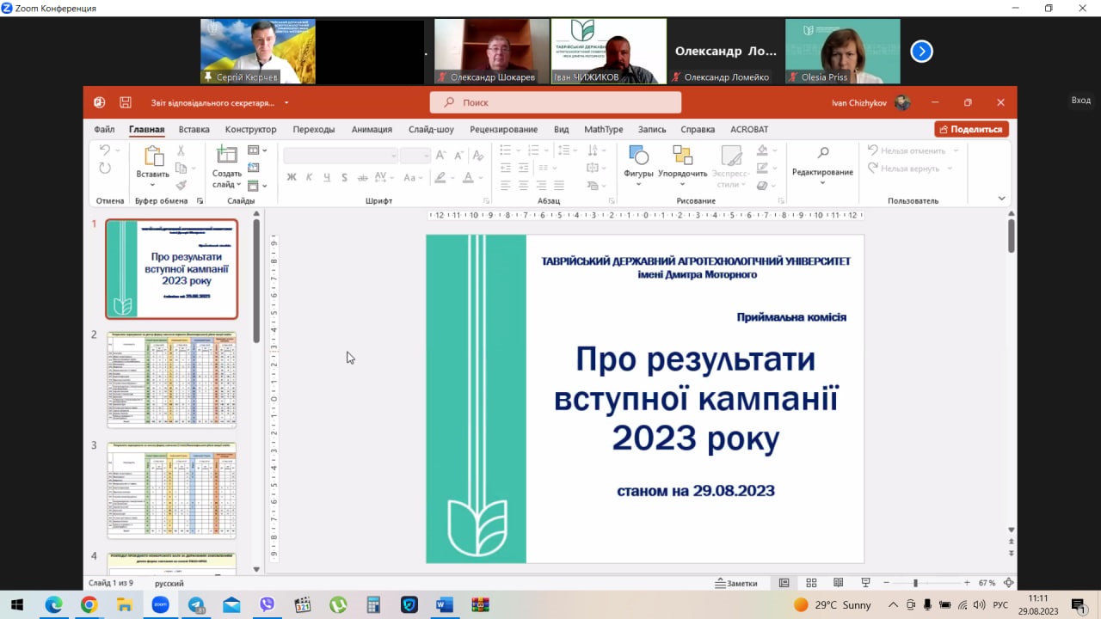The width and height of the screenshot is (1101, 619).
Task: Click the Paste (Вставить) clipboard icon
Action: tap(153, 157)
